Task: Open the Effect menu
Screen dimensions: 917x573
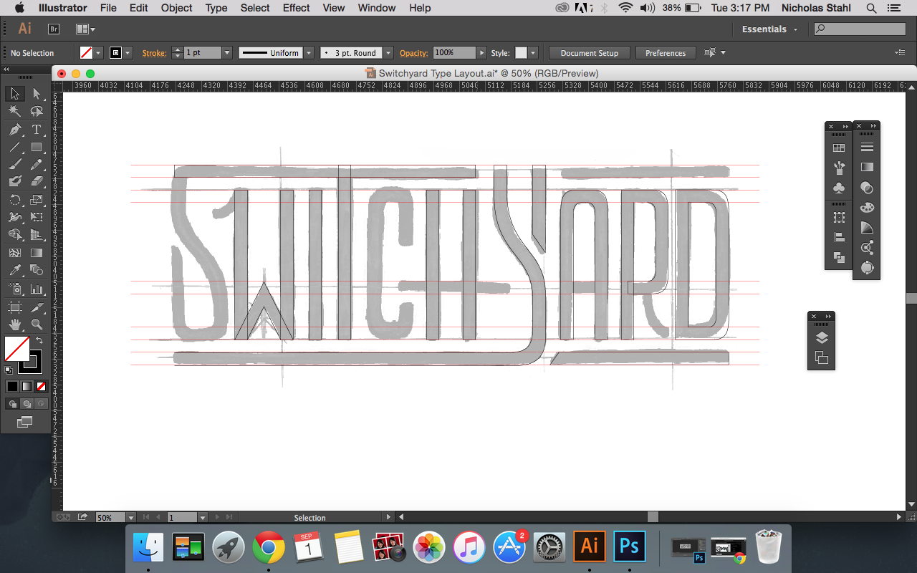Action: coord(297,8)
